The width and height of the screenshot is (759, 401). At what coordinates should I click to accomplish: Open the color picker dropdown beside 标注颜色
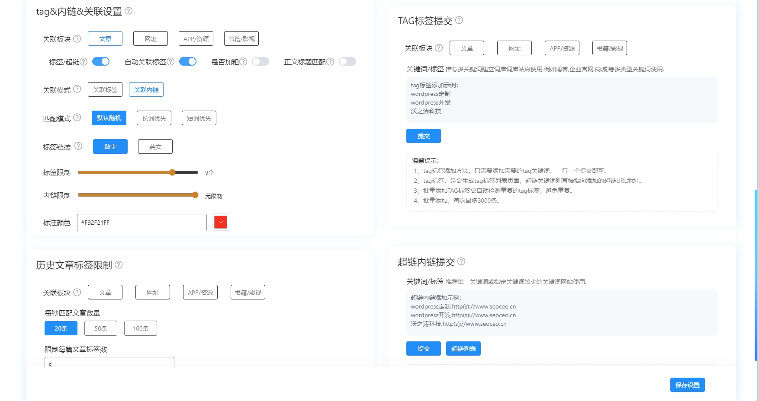click(x=221, y=222)
